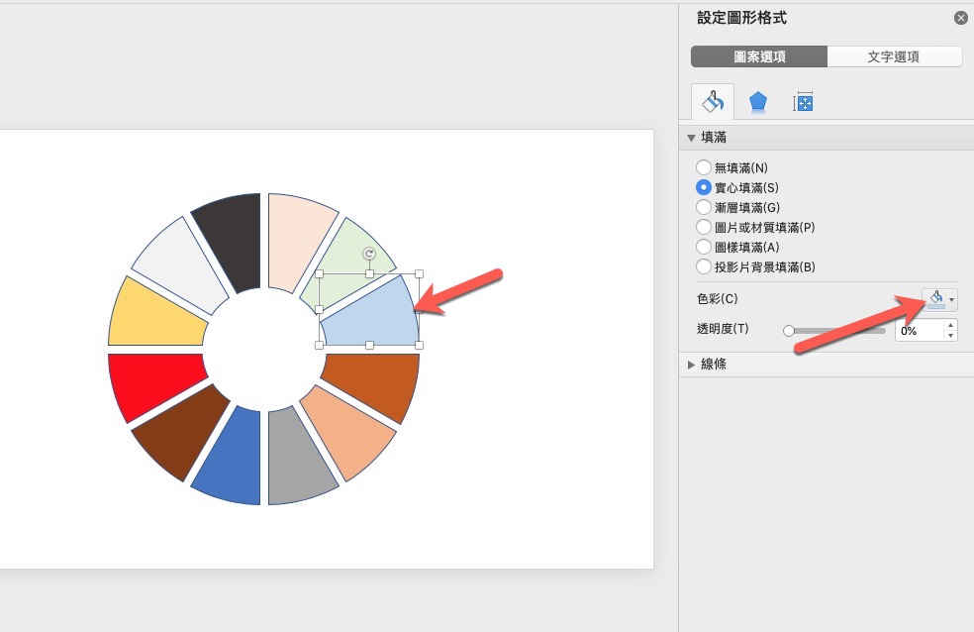Open the Fill & Line paint bucket tab
The height and width of the screenshot is (632, 974).
712,101
